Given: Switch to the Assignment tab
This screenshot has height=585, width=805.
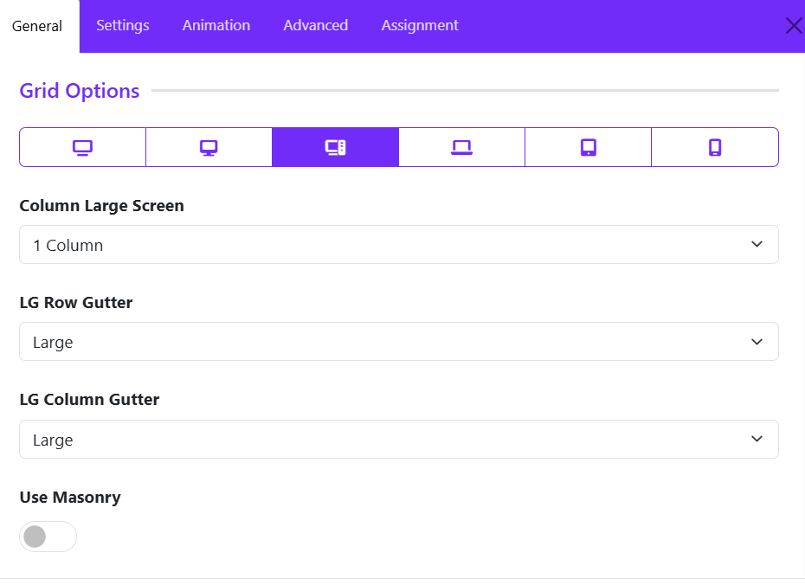Looking at the screenshot, I should pos(420,25).
